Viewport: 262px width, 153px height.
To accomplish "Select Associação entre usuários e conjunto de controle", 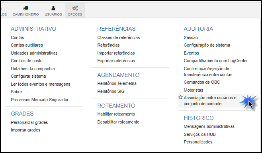I will (x=210, y=101).
